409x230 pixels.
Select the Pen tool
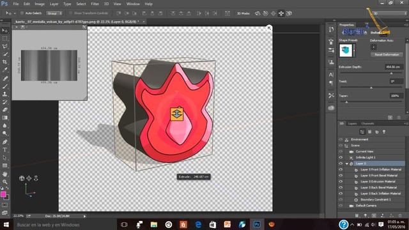pos(4,142)
